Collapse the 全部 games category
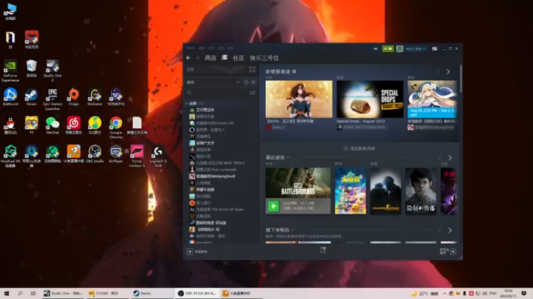The width and height of the screenshot is (533, 299). pos(187,104)
